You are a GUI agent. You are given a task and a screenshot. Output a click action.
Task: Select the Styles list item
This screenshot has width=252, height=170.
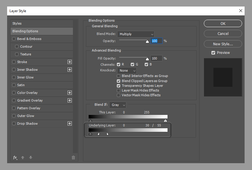42,23
